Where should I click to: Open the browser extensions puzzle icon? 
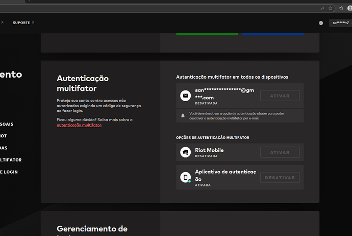(x=341, y=8)
